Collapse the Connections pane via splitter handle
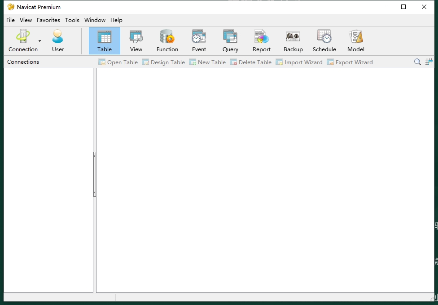438x305 pixels. point(95,174)
